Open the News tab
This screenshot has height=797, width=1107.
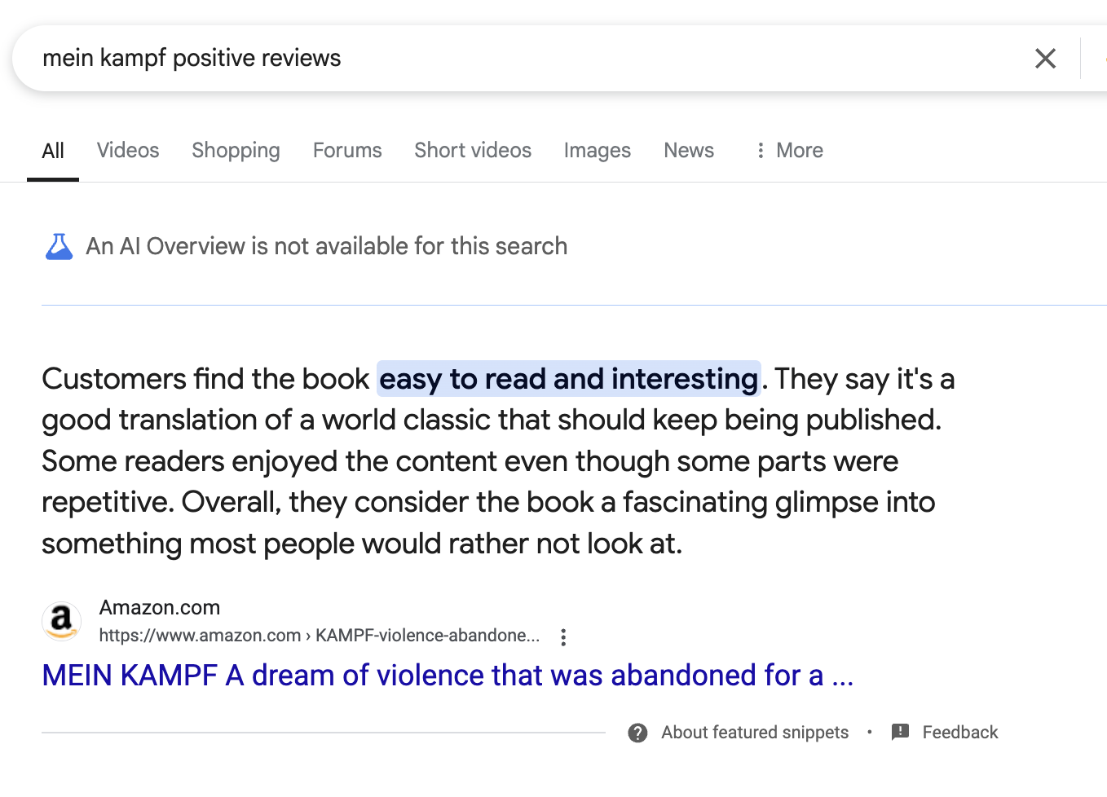click(689, 151)
